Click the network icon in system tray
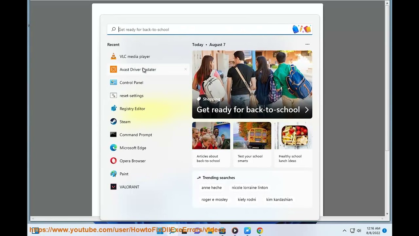This screenshot has height=236, width=419. (352, 231)
